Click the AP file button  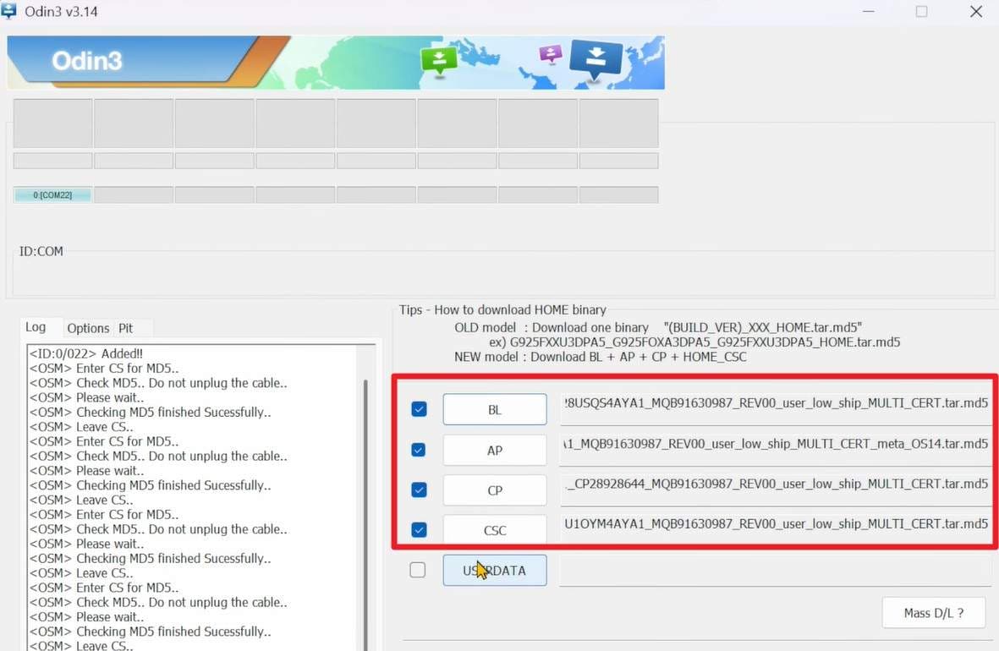pos(494,451)
